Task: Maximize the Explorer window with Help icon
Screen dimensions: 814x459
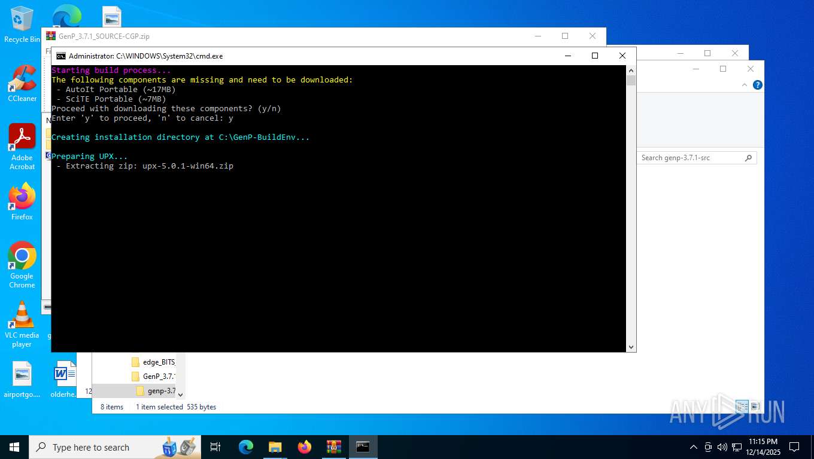Action: [723, 69]
